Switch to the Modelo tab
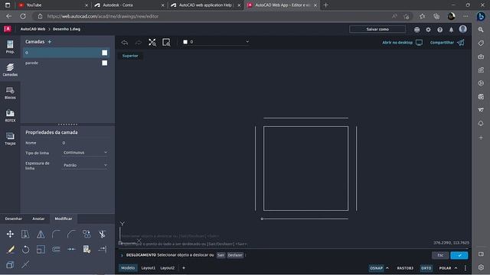 pyautogui.click(x=128, y=268)
